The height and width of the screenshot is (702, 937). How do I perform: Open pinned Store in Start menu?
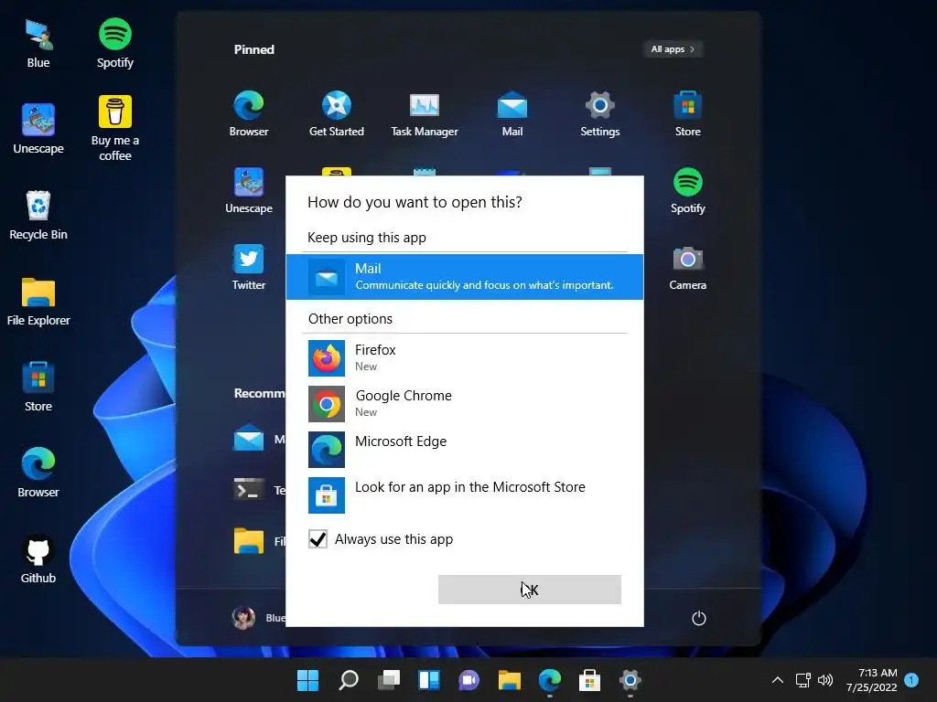(688, 114)
